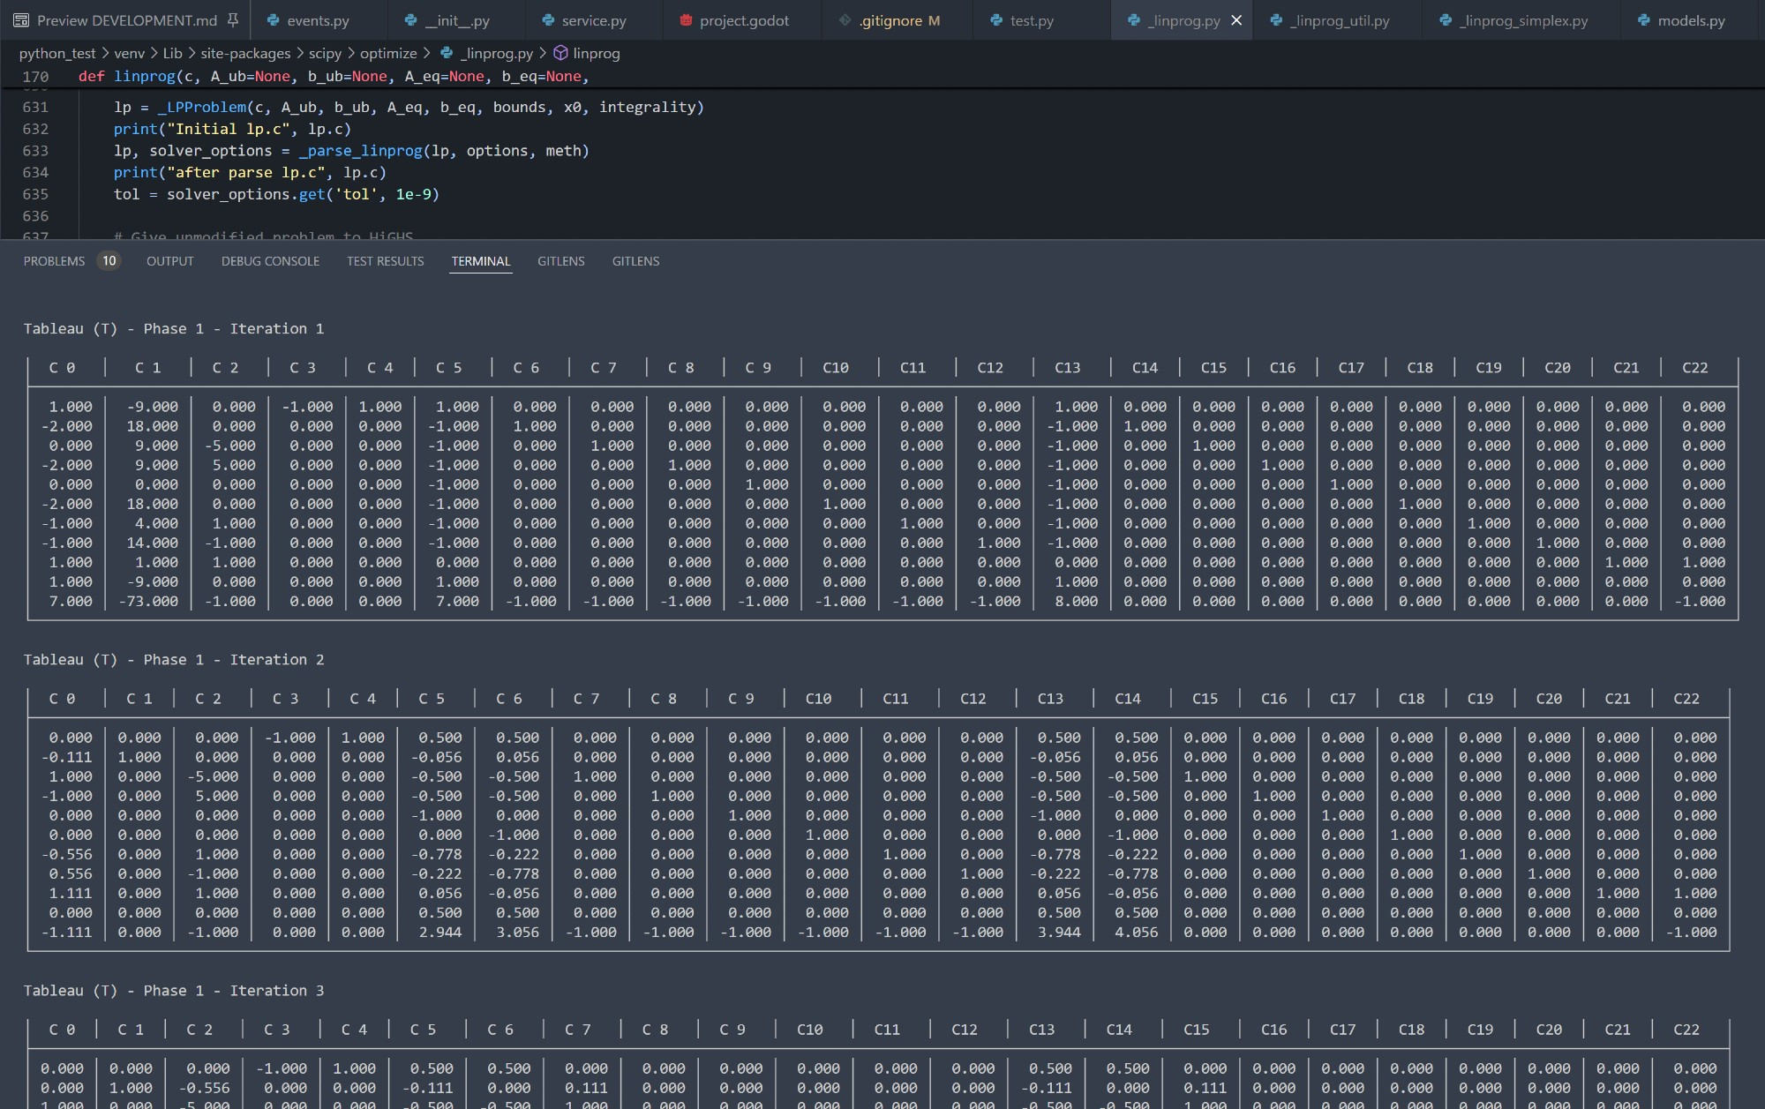1765x1109 pixels.
Task: Select _linprog.py file in the breadcrumb
Action: tap(497, 53)
